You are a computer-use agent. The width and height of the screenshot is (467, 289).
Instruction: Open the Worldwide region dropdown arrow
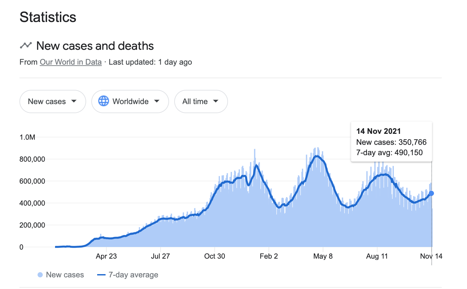[157, 101]
